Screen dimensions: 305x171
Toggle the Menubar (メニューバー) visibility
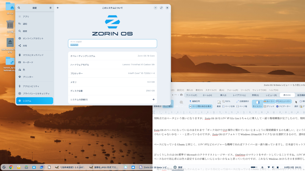pos(283,101)
